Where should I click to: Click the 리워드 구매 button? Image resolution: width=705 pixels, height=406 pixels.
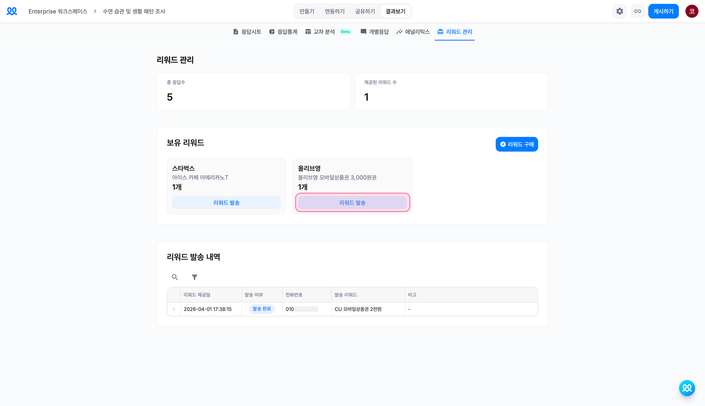pos(517,144)
